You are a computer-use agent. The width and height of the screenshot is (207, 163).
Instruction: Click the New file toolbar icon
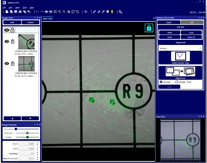(x=7, y=12)
